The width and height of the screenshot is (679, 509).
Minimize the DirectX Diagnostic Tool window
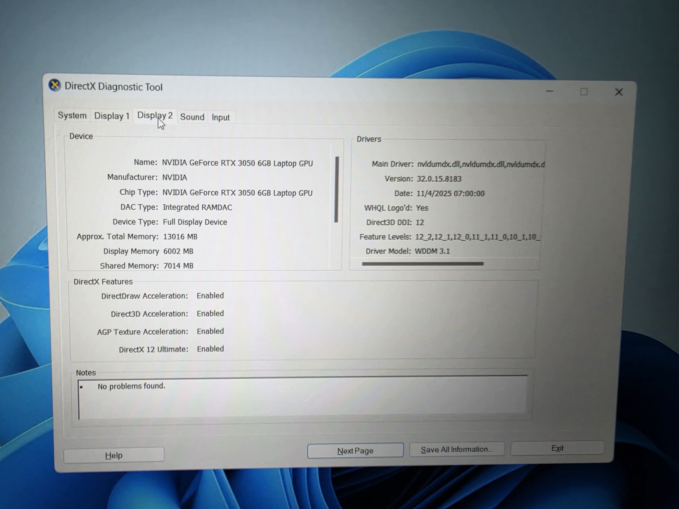pyautogui.click(x=550, y=91)
